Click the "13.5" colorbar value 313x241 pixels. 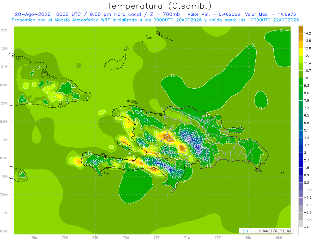click(x=307, y=41)
